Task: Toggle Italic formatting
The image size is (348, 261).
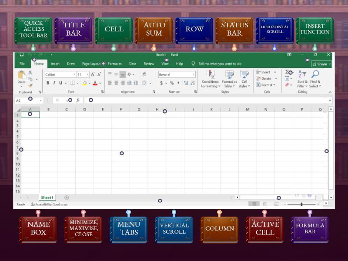Action: click(x=54, y=83)
